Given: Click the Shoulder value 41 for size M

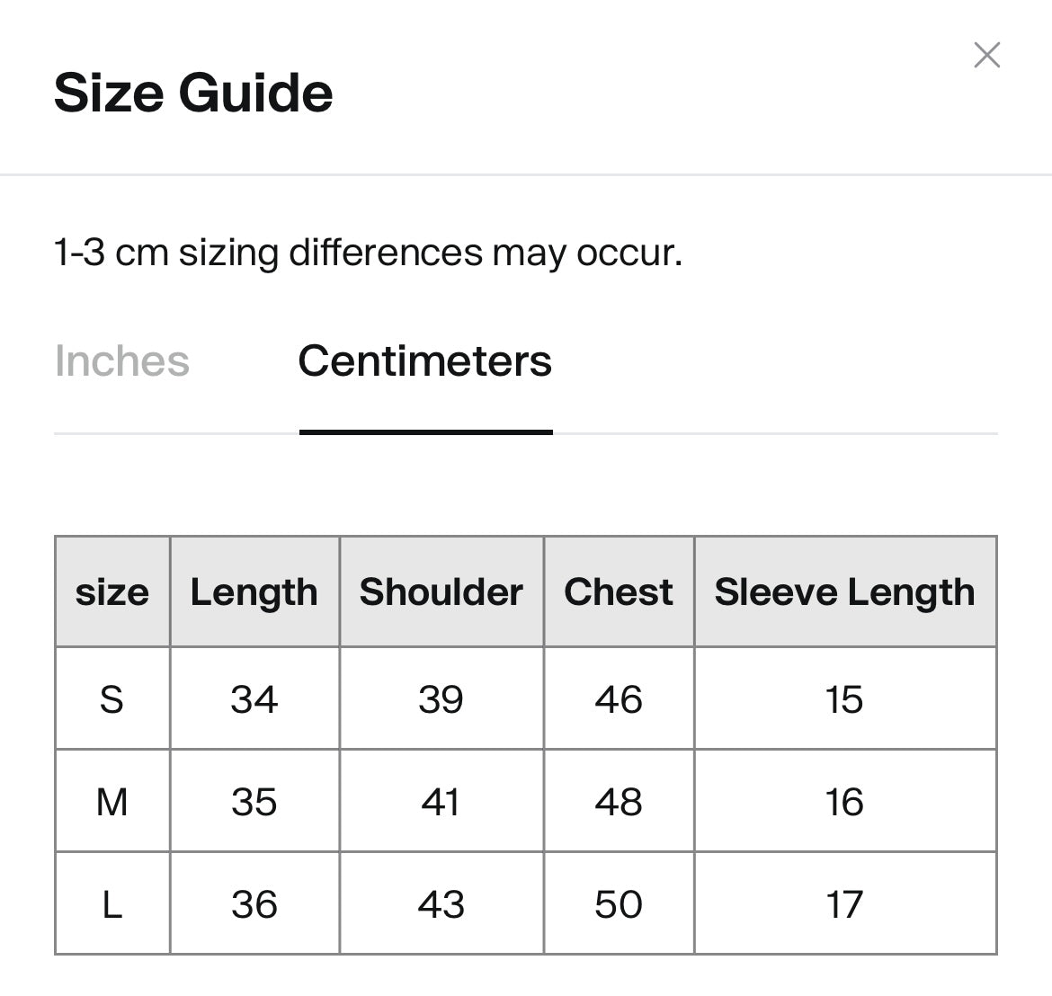Looking at the screenshot, I should click(x=441, y=802).
